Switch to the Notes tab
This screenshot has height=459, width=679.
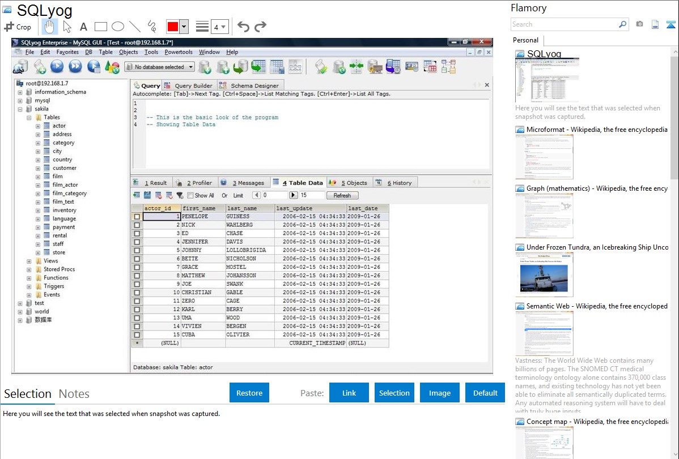[74, 394]
